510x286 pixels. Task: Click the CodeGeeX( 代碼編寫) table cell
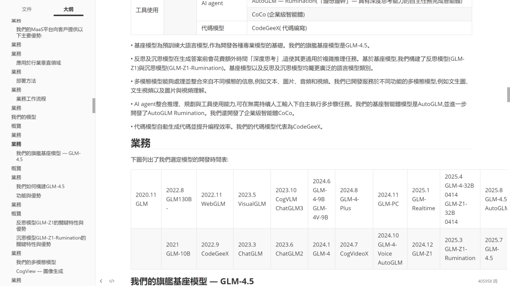pyautogui.click(x=359, y=28)
